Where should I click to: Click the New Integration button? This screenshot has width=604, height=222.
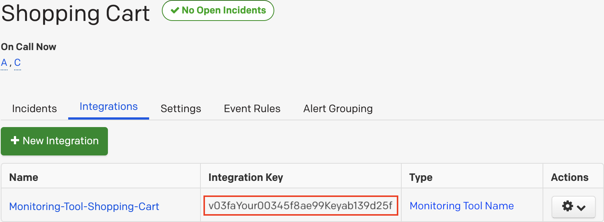[x=54, y=141]
